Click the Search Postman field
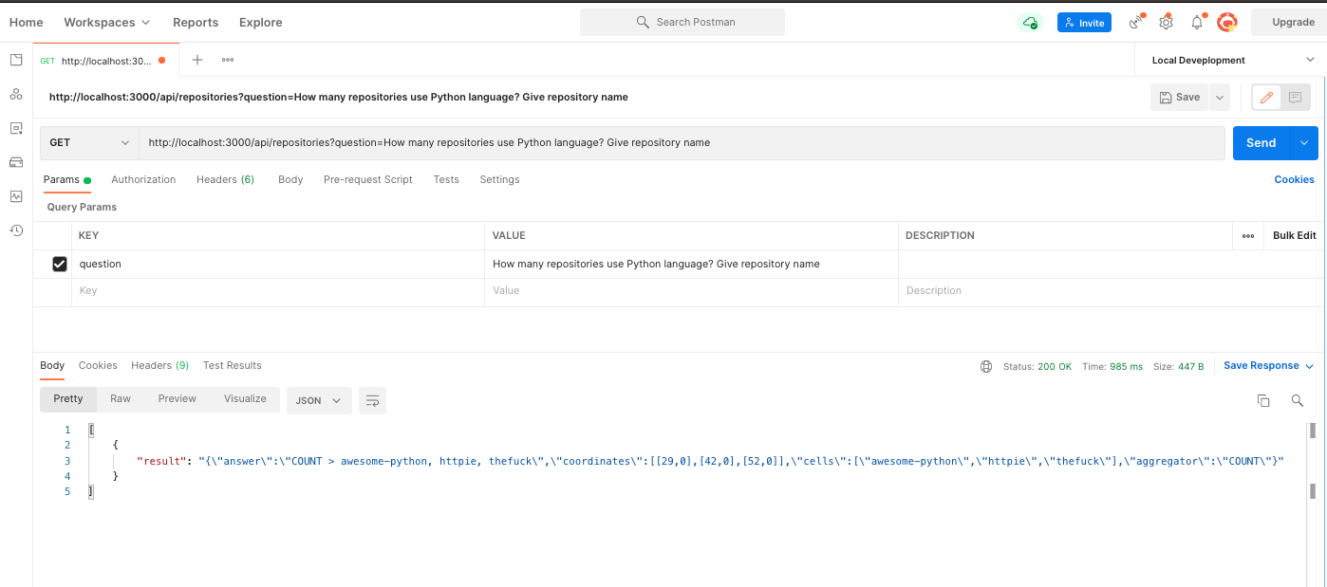Screen dimensions: 1327x587 (682, 22)
